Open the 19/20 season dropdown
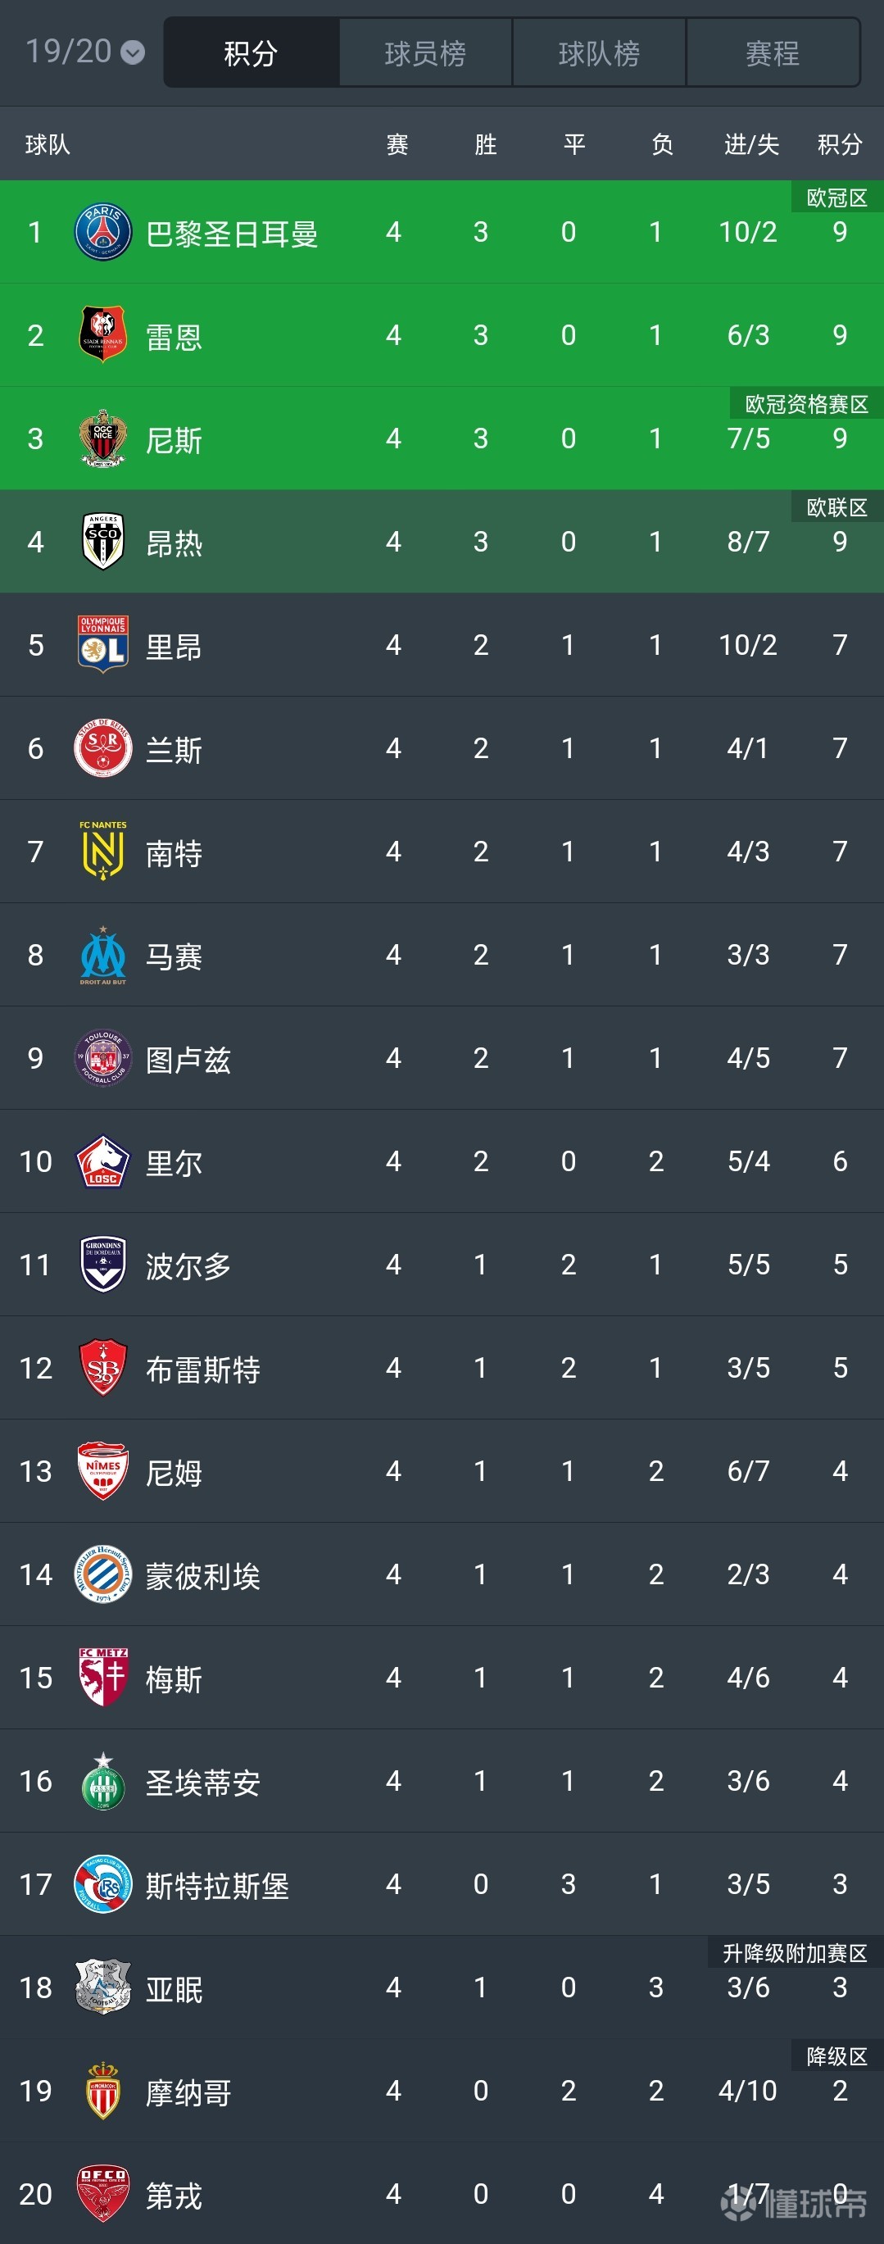This screenshot has width=884, height=2244. tap(79, 53)
